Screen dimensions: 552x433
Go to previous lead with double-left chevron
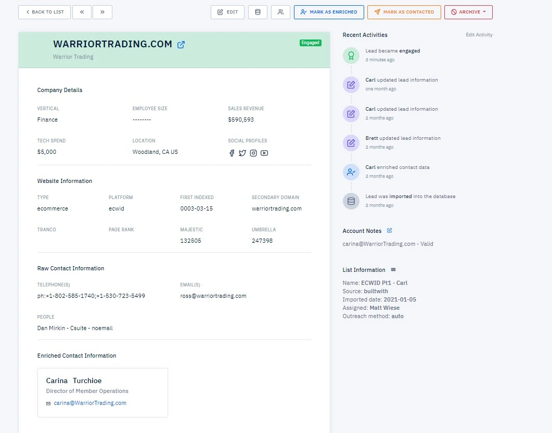[82, 12]
